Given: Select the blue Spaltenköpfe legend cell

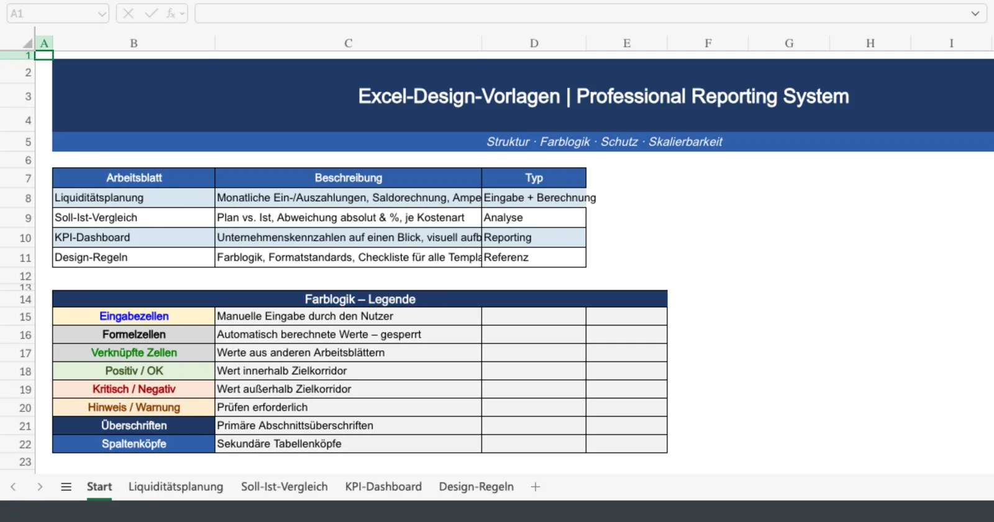Looking at the screenshot, I should [134, 444].
